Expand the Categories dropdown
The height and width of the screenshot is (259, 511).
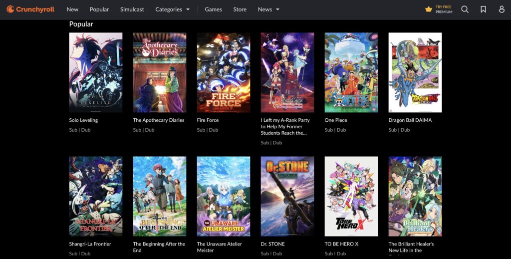(172, 9)
